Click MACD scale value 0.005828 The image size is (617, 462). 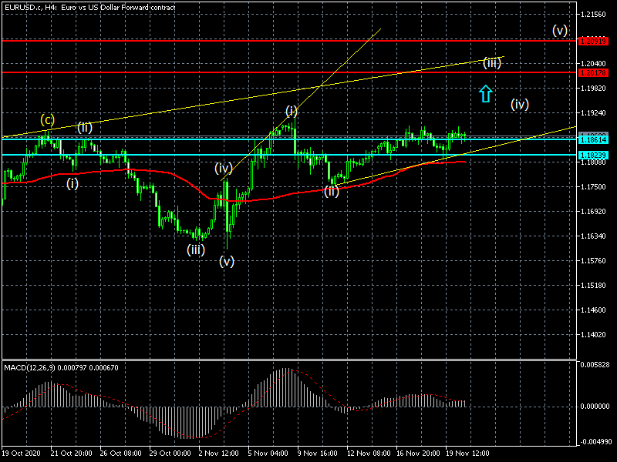(x=595, y=364)
